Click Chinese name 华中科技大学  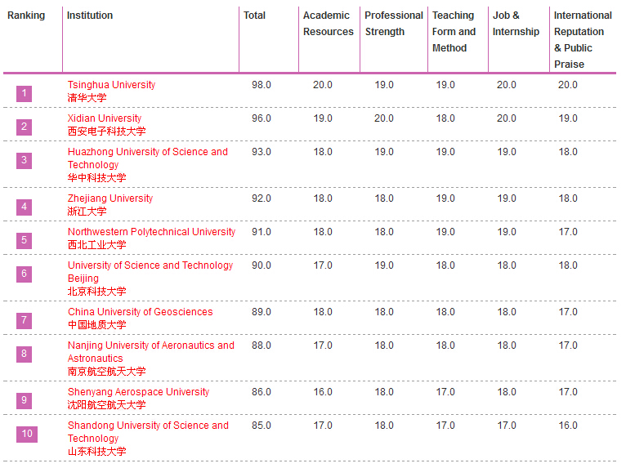(97, 177)
